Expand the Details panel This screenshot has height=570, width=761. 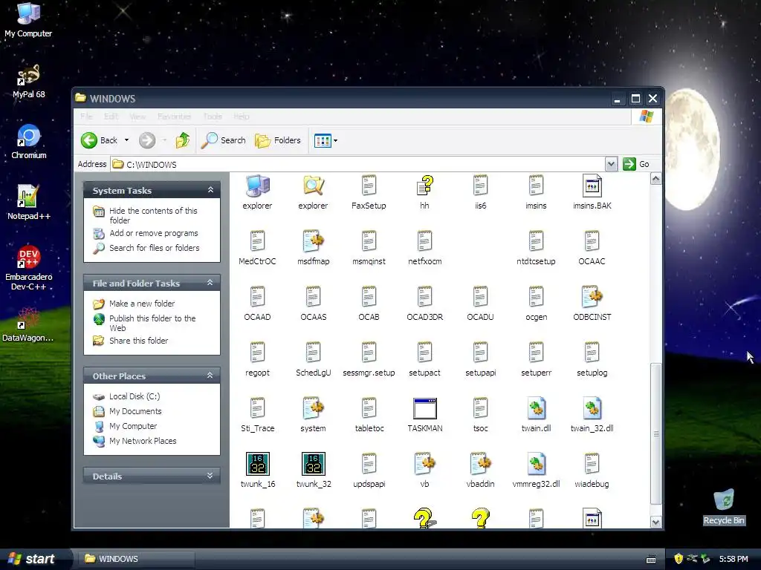coord(210,476)
